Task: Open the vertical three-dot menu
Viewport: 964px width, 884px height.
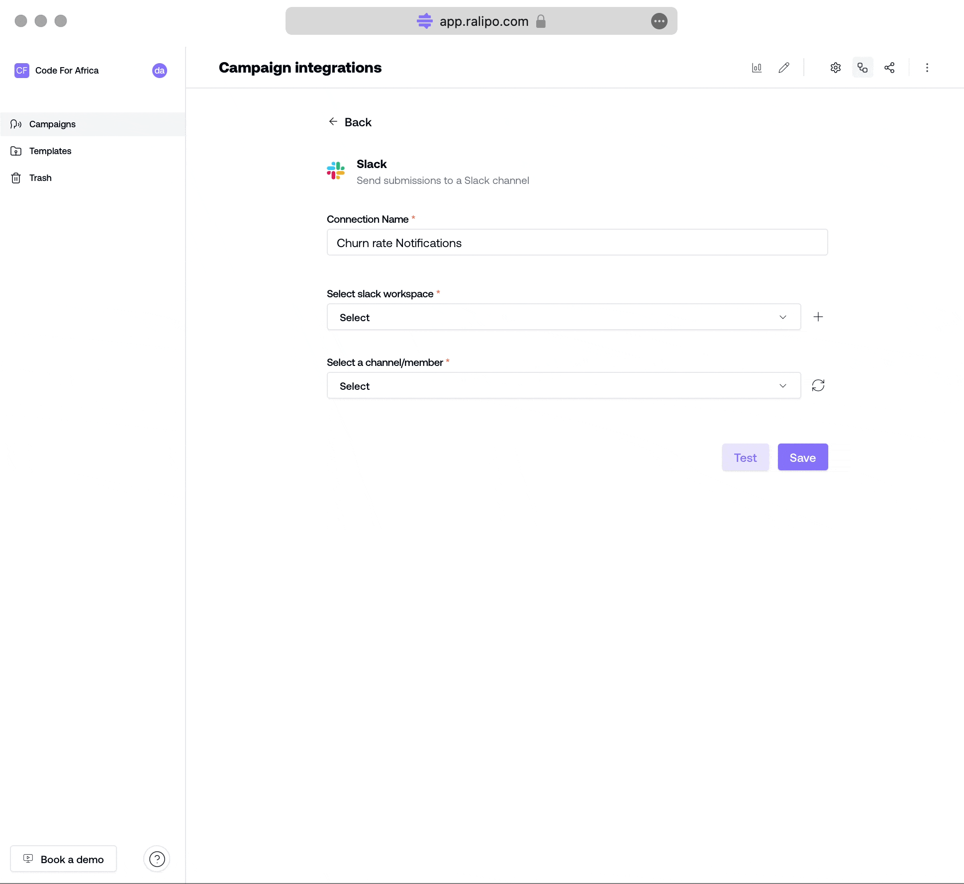Action: tap(927, 68)
